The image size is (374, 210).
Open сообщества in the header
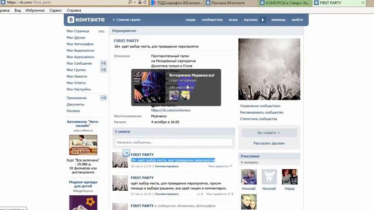212,20
